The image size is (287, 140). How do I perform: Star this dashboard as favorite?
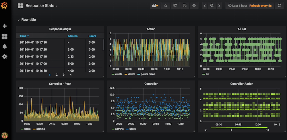[166, 5]
